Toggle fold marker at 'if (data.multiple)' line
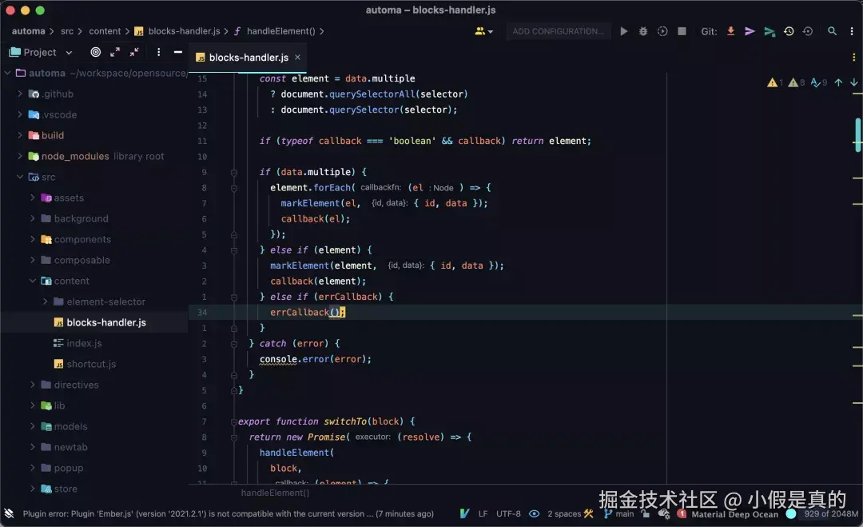Screen dimensions: 863x527 coord(234,173)
